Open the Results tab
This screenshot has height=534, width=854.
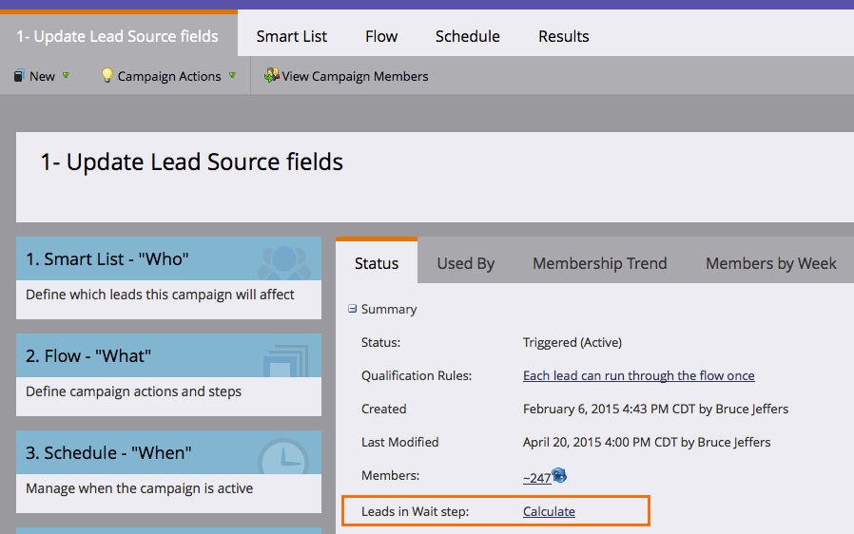(564, 36)
